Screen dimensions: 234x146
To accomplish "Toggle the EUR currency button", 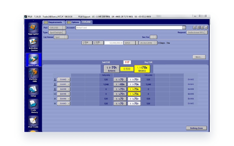I will point(98,43).
